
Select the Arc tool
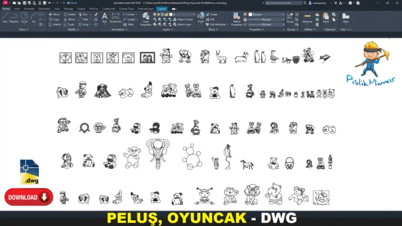[34, 18]
